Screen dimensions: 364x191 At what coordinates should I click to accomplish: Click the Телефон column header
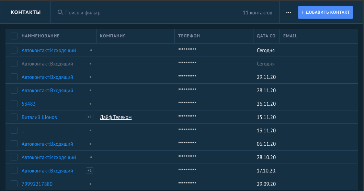point(189,36)
